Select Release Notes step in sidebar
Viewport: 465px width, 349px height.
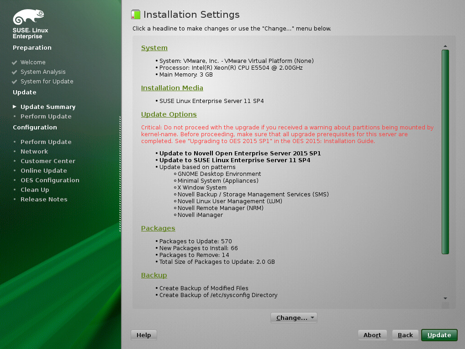coord(44,200)
